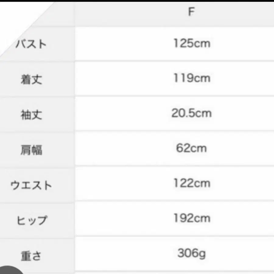Viewport: 274px width, 274px height.
Task: Click the 肩幅 row label
Action: [x=31, y=150]
